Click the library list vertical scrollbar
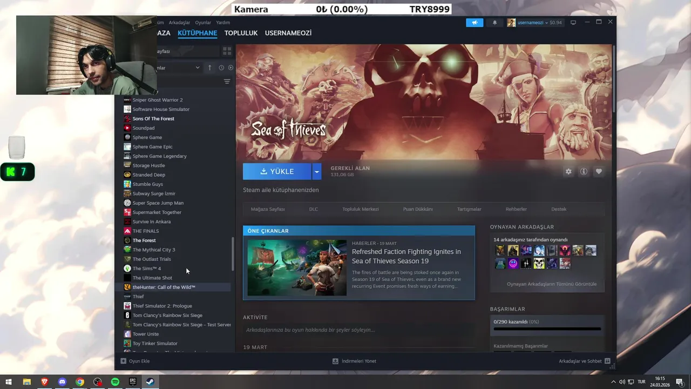This screenshot has height=389, width=691. [233, 254]
